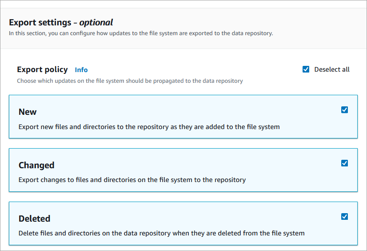Click 'Export new files and directories' description
Image resolution: width=367 pixels, height=251 pixels.
[x=149, y=127]
